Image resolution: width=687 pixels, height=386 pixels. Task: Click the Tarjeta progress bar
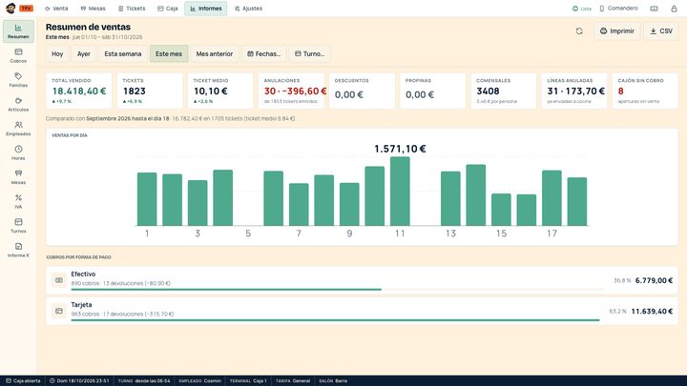pos(337,320)
